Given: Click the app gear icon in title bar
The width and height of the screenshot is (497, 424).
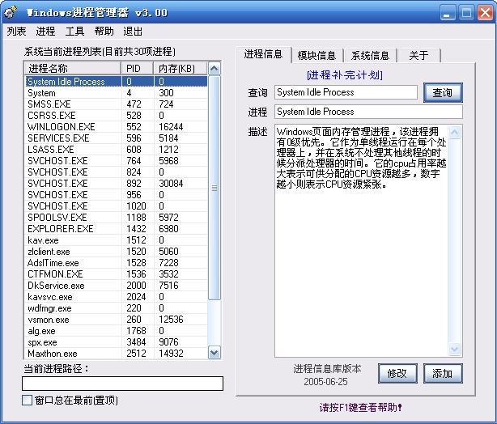Looking at the screenshot, I should 11,12.
